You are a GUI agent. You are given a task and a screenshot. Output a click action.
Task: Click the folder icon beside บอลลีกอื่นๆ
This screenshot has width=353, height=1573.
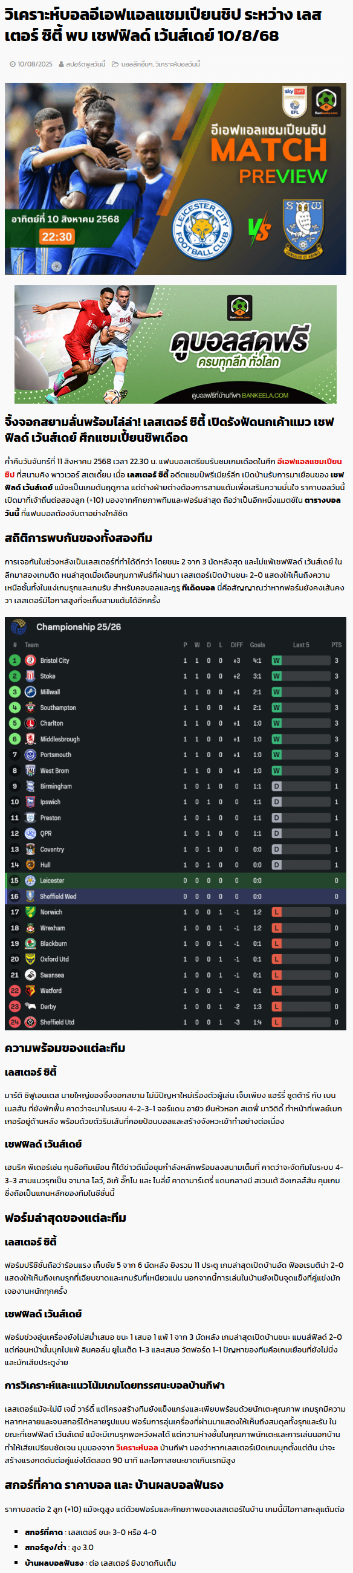(x=115, y=64)
